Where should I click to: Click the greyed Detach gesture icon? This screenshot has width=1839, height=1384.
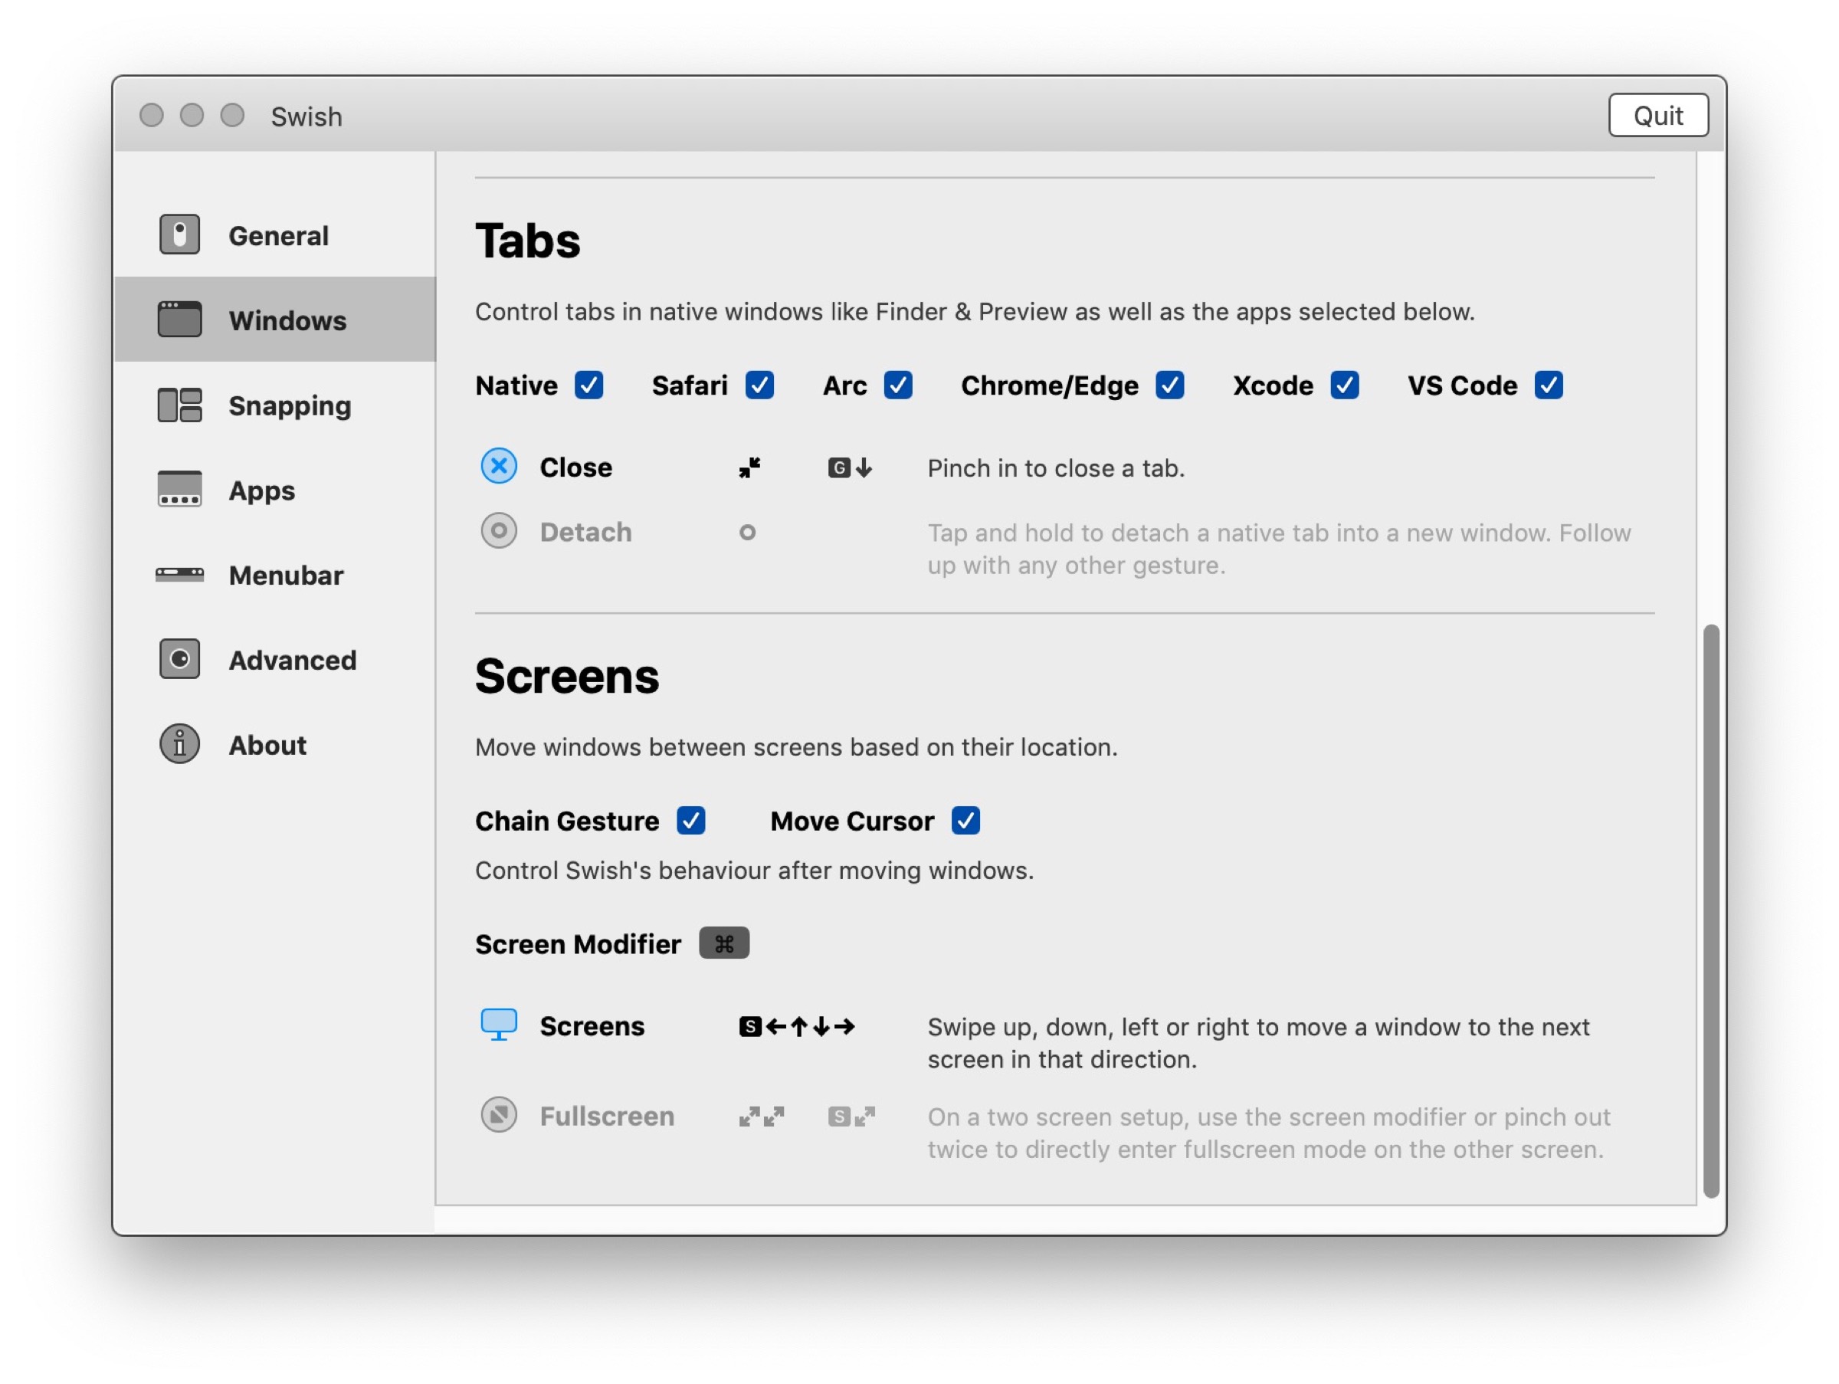click(x=499, y=531)
